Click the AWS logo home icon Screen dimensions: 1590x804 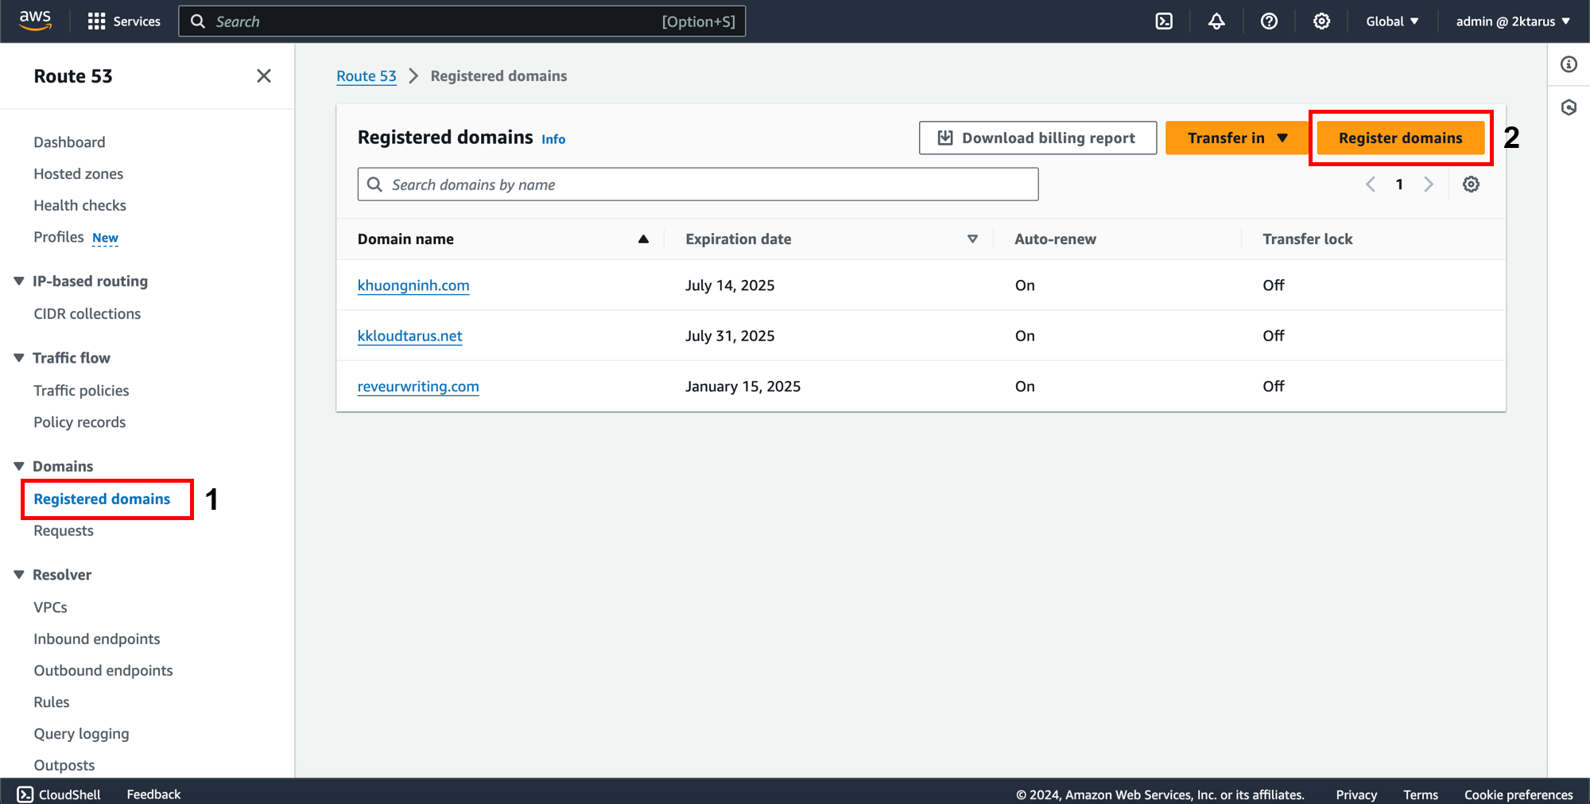click(x=35, y=21)
